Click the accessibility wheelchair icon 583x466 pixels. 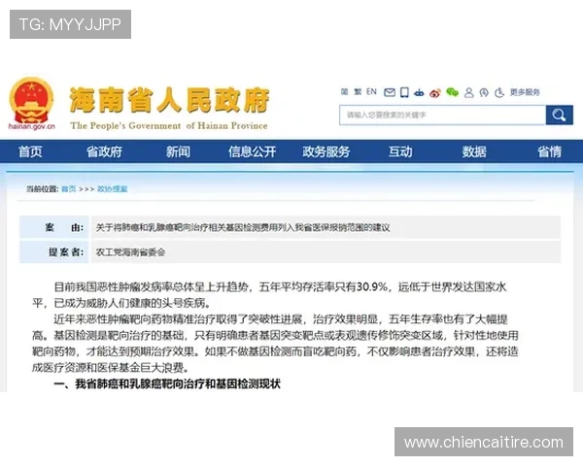(x=499, y=92)
